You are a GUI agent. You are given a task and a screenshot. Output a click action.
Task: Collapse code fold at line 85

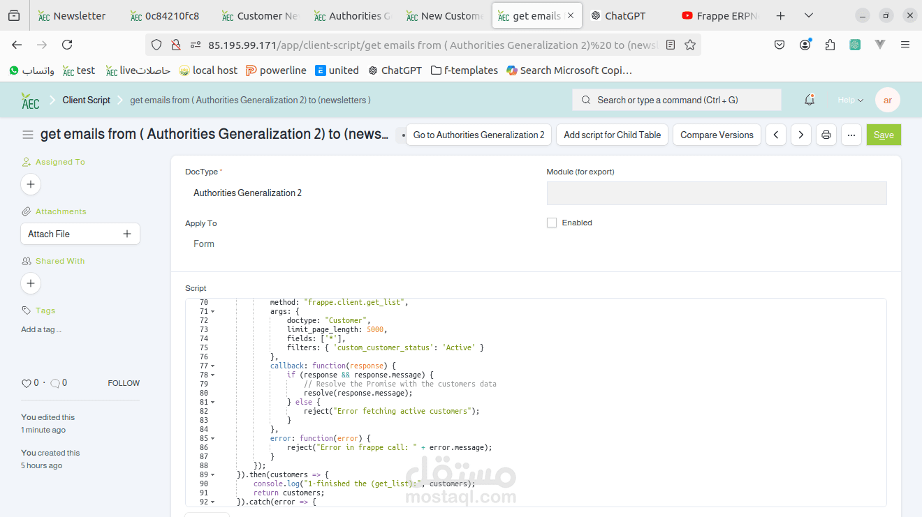point(212,439)
